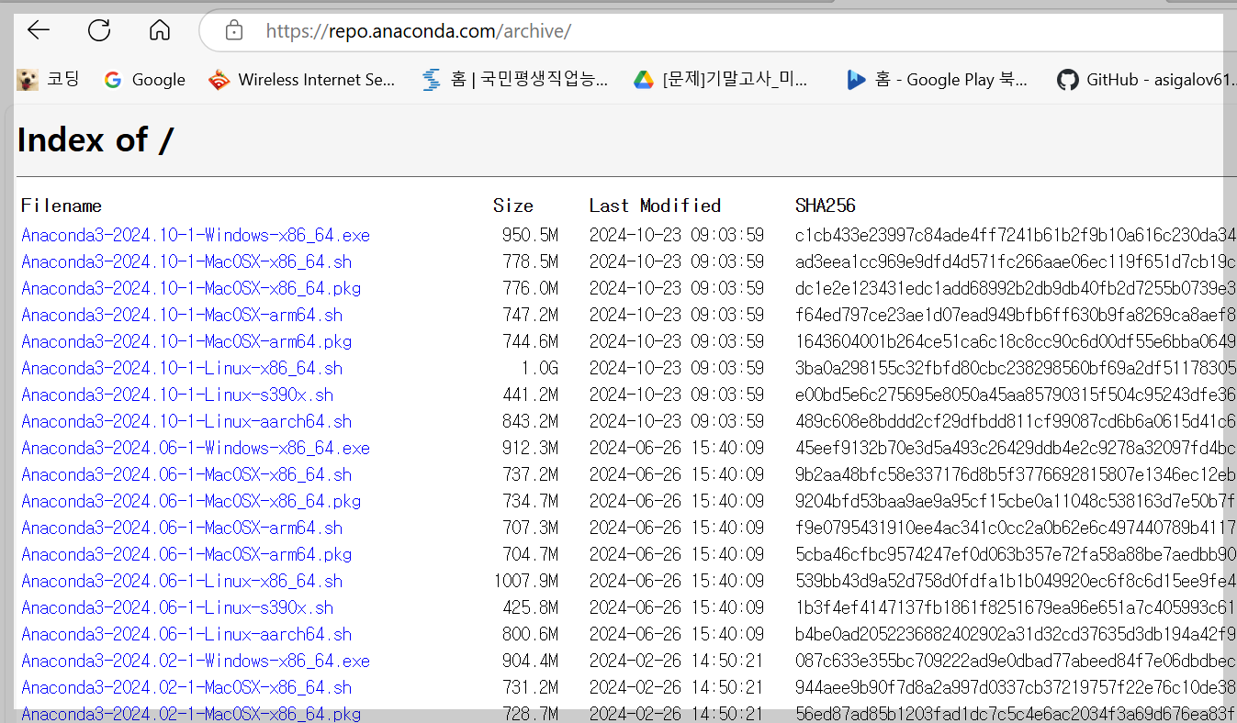The image size is (1237, 723).
Task: Open the 홈 | 국민평생직업능... bookmark
Action: click(514, 80)
